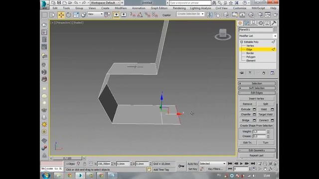Click the Save file icon

pyautogui.click(x=59, y=2)
